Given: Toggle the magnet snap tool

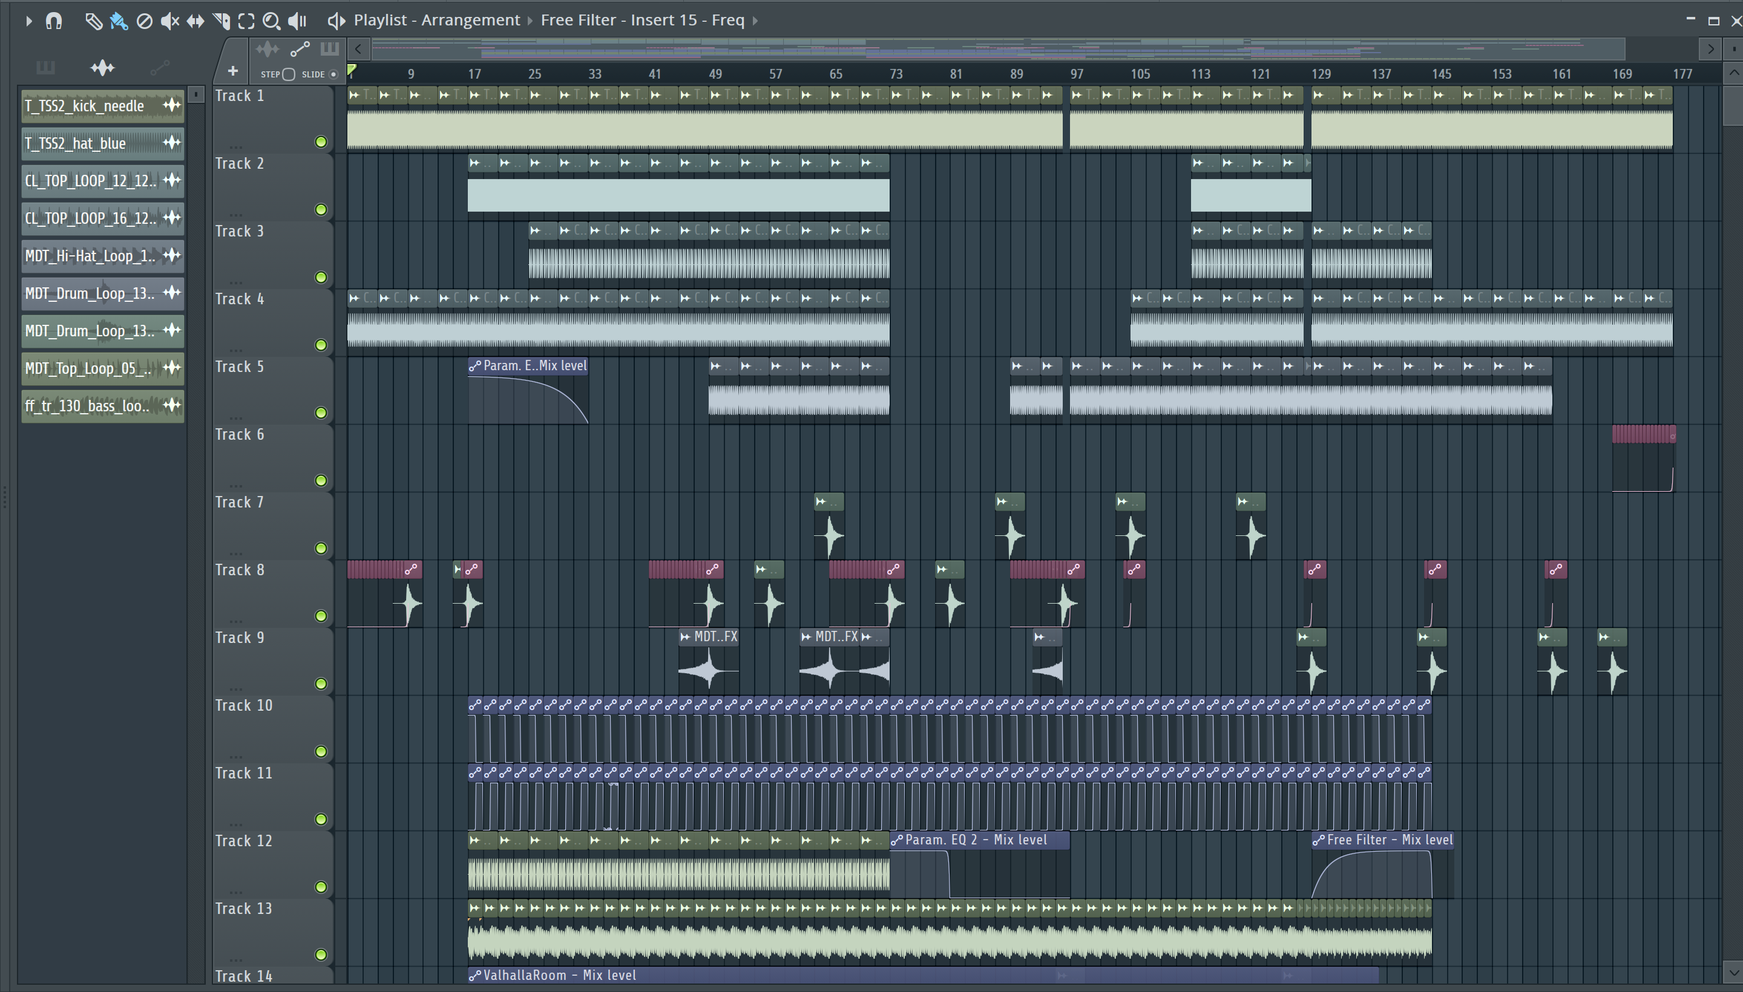Looking at the screenshot, I should (x=54, y=21).
